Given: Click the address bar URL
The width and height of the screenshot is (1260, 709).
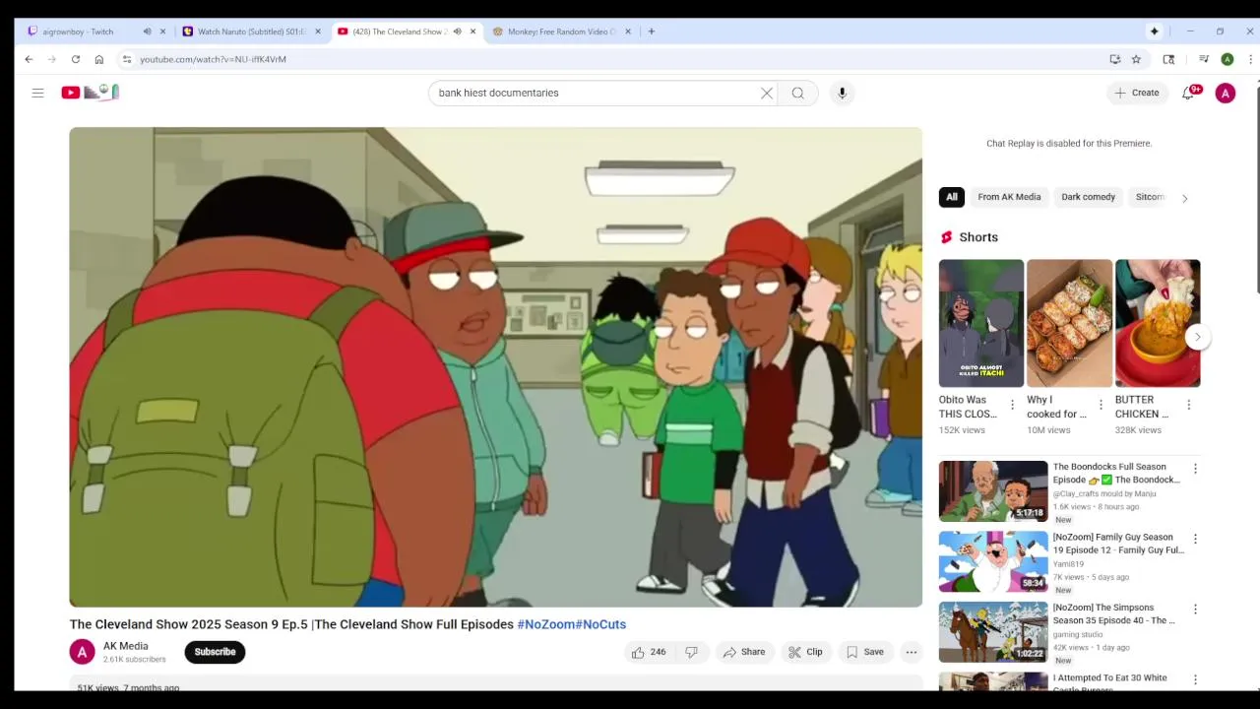Looking at the screenshot, I should coord(213,59).
